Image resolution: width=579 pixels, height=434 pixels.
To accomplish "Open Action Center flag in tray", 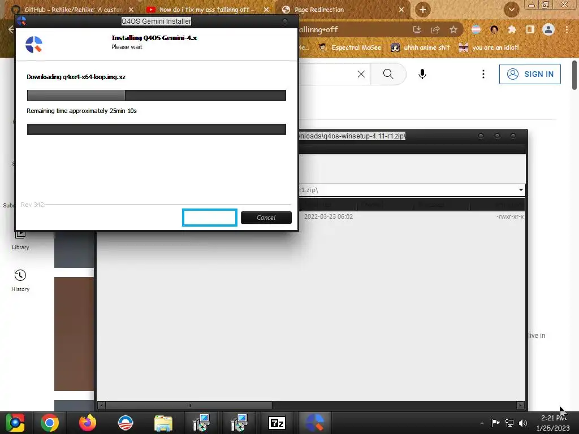I will pyautogui.click(x=495, y=423).
